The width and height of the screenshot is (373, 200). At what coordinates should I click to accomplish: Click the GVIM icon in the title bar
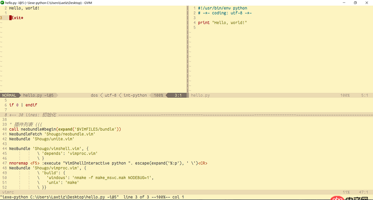coord(2,3)
